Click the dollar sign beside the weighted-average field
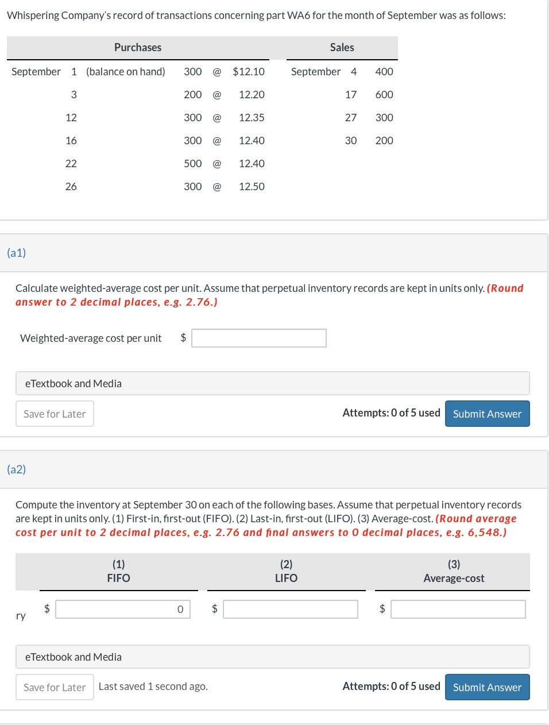Viewport: 549px width, 725px height. (x=183, y=338)
